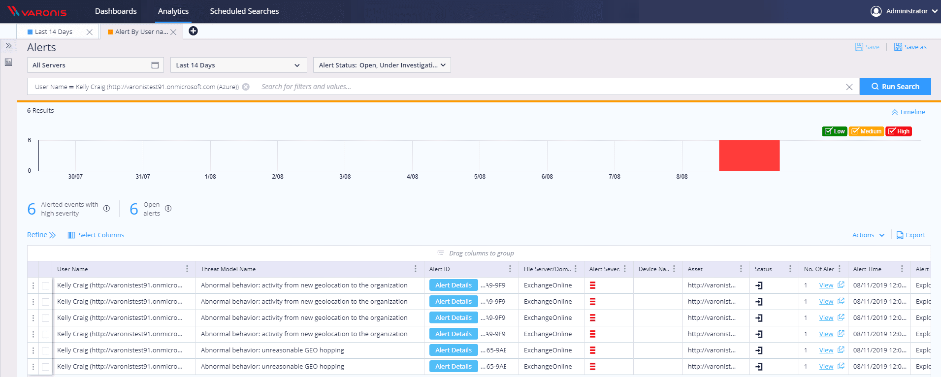The width and height of the screenshot is (941, 377).
Task: Click the red high-severity timeline bar
Action: pyautogui.click(x=749, y=156)
